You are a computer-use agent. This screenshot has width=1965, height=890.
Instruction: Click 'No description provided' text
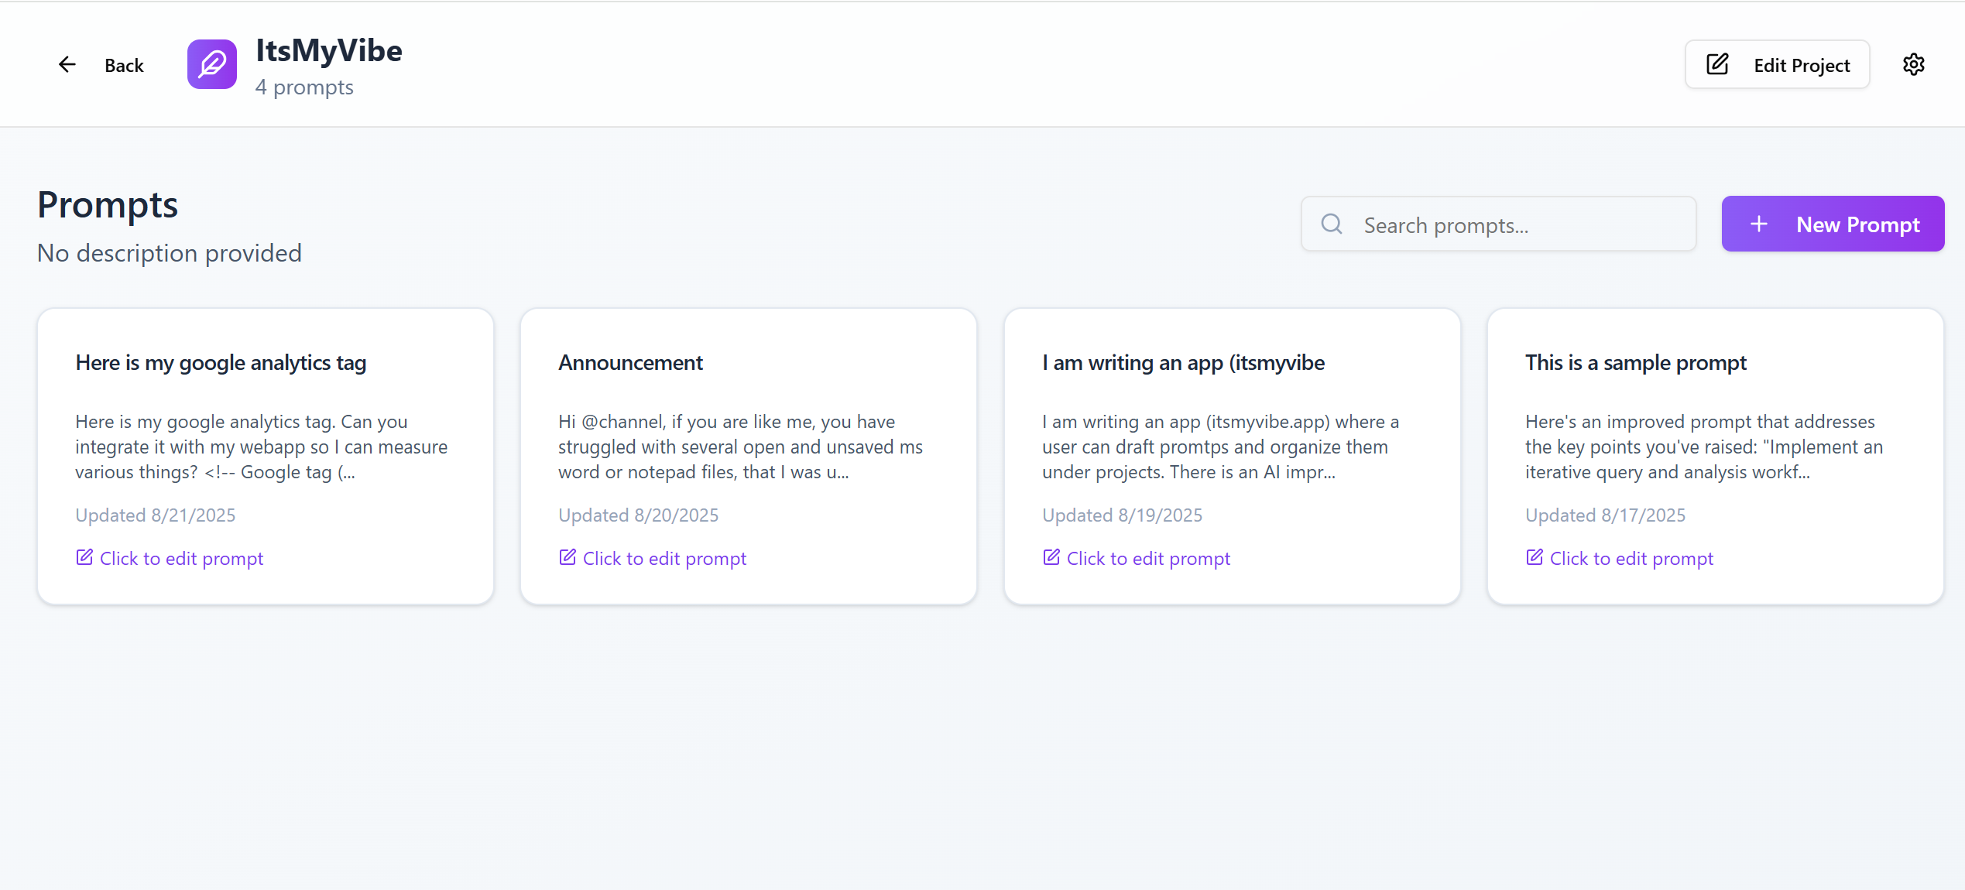[170, 253]
